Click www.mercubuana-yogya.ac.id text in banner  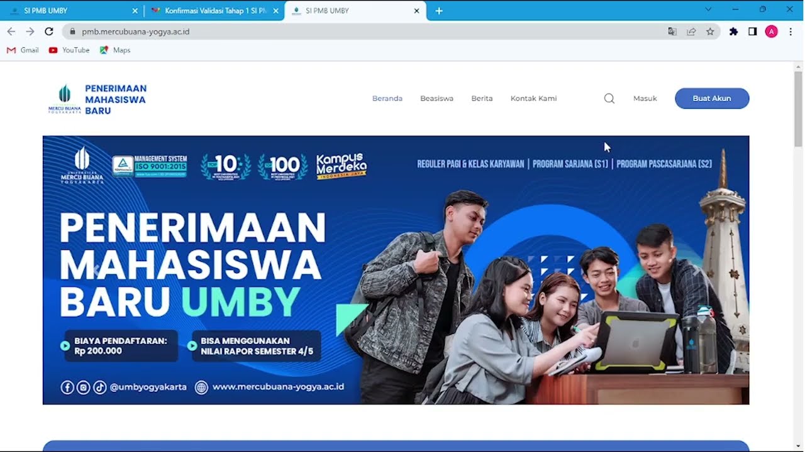pos(278,387)
